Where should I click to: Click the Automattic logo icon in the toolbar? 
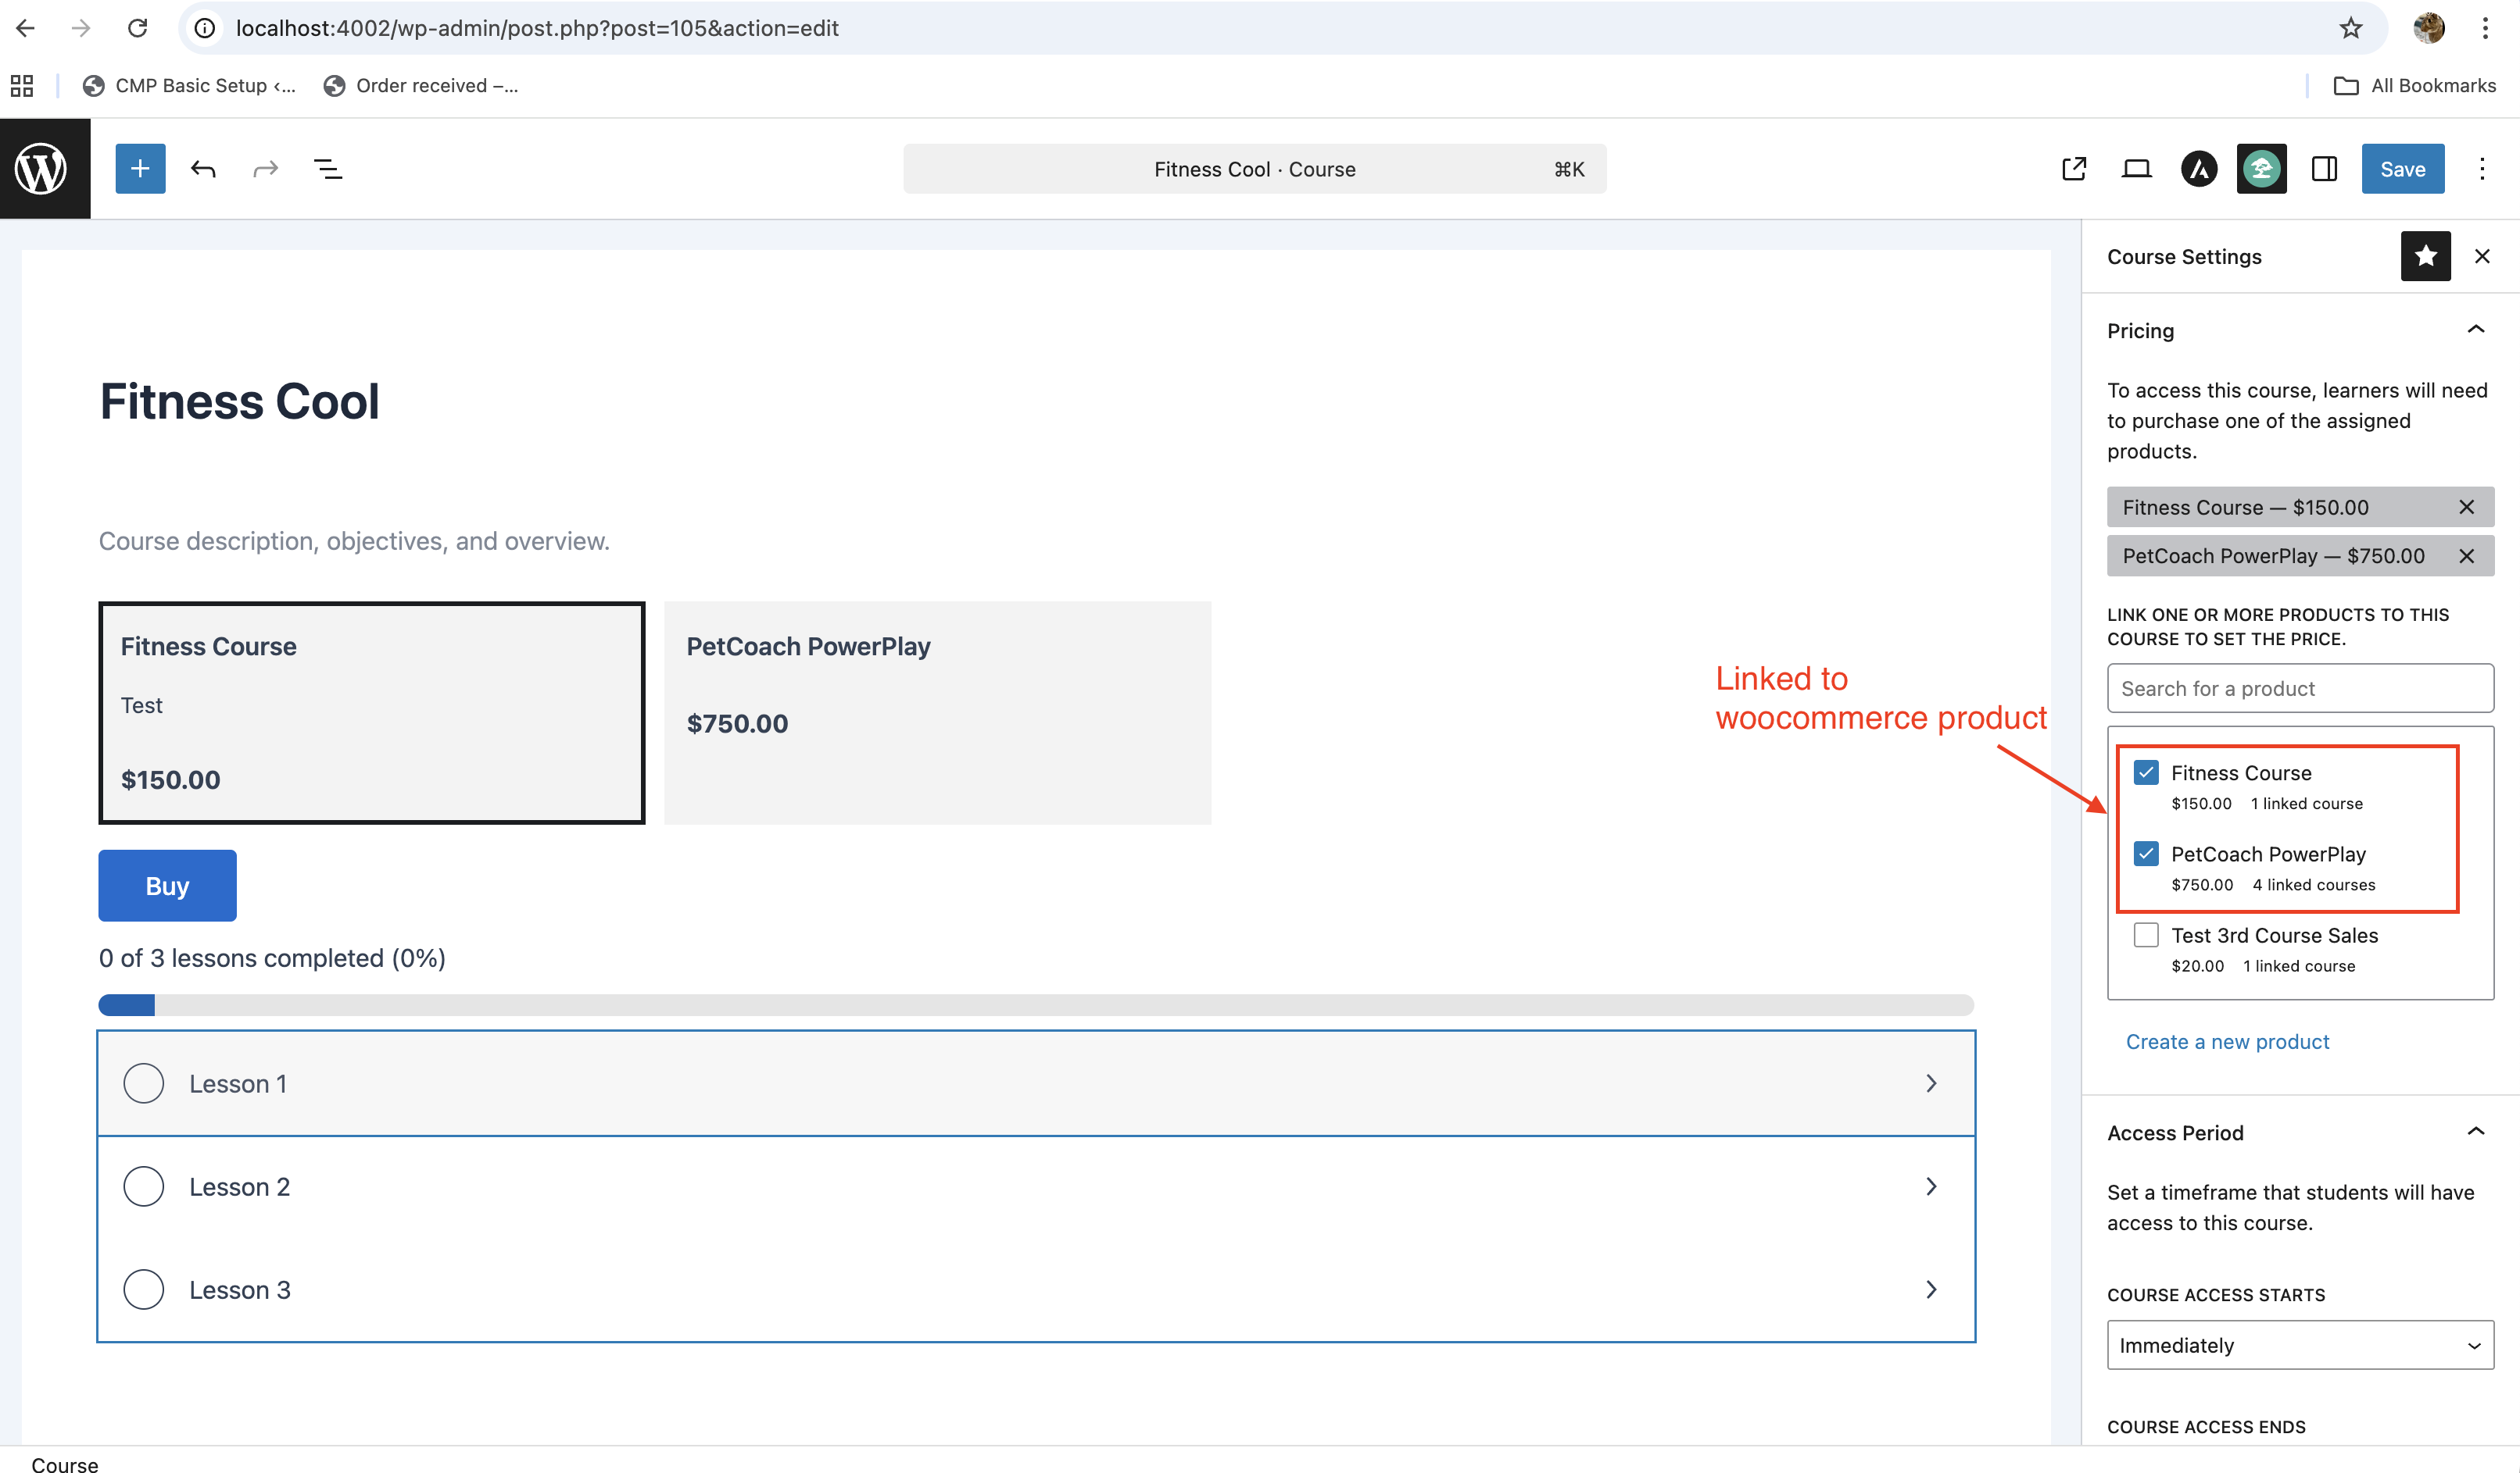(2199, 168)
